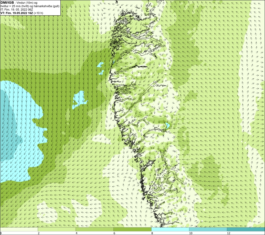Click scale value "4" under the color bar
The height and width of the screenshot is (235, 265).
click(x=77, y=233)
